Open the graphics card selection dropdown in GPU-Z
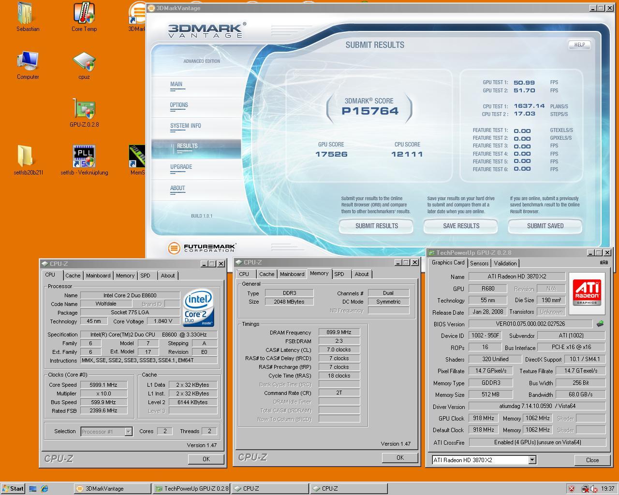The height and width of the screenshot is (495, 619). 532,460
